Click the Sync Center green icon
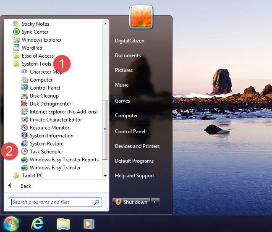Screen dimensions: 272x232 click(16, 32)
